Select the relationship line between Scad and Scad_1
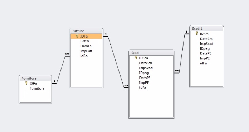 (182, 53)
